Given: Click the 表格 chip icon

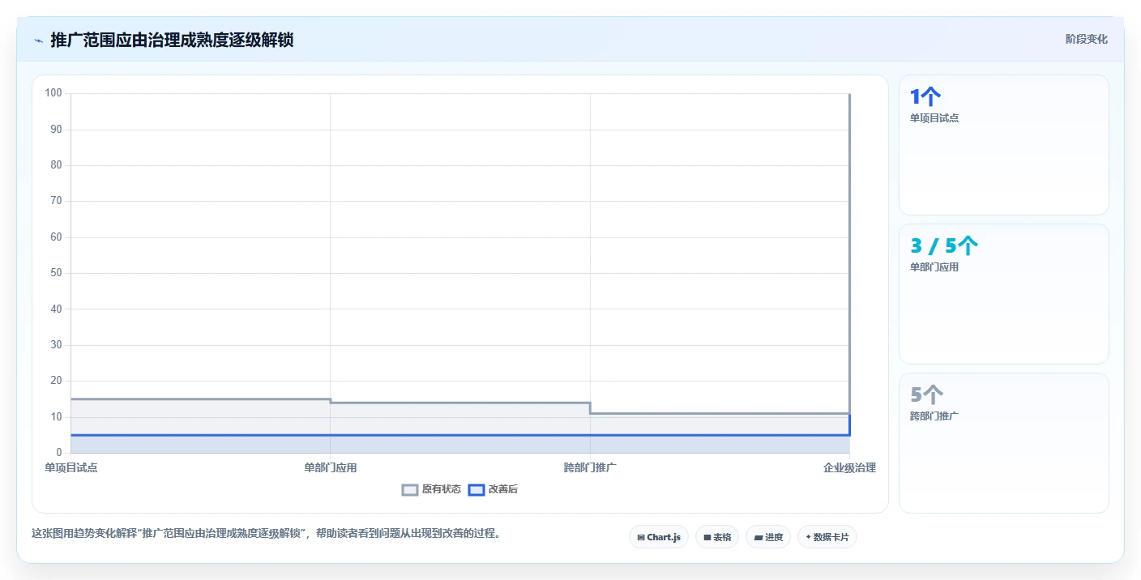Looking at the screenshot, I should click(707, 537).
